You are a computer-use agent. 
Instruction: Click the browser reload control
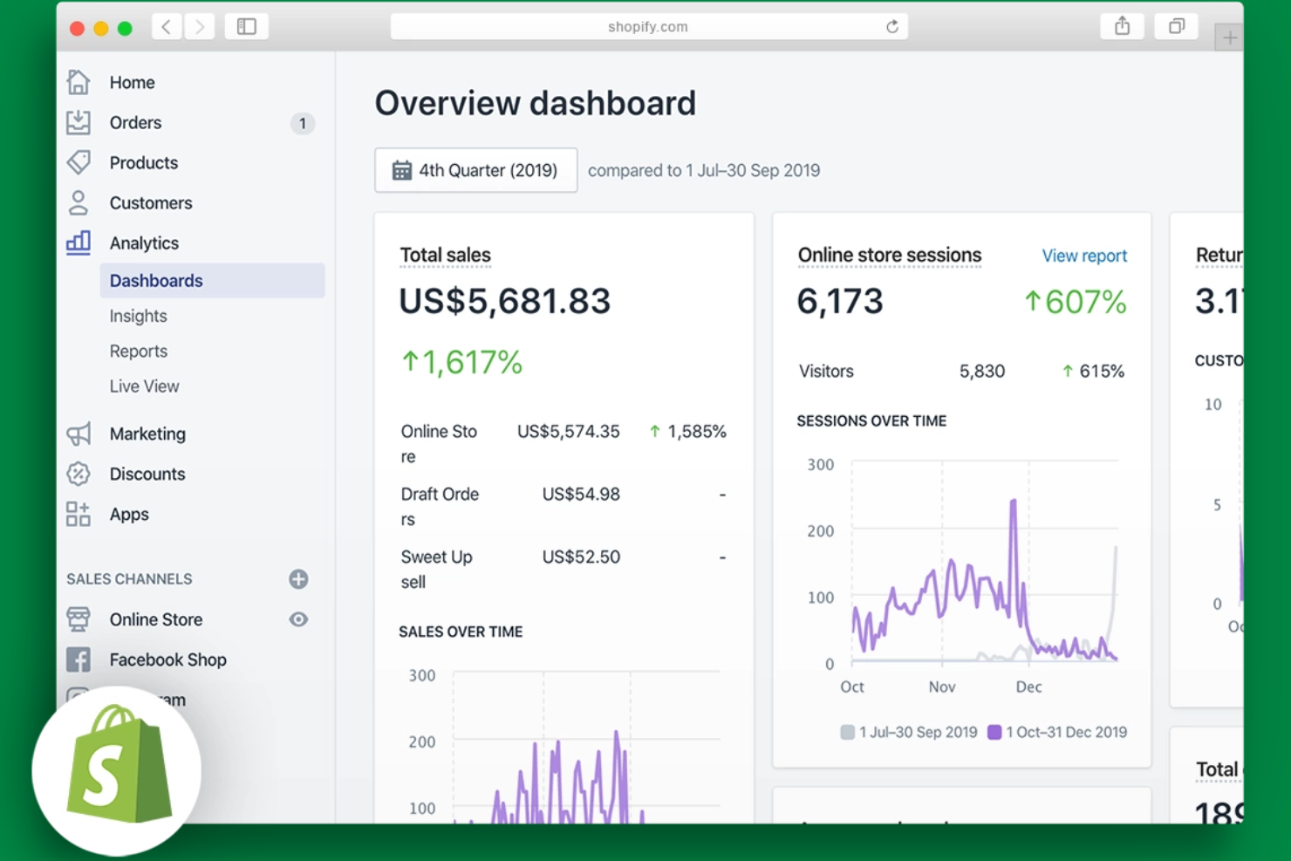point(891,26)
